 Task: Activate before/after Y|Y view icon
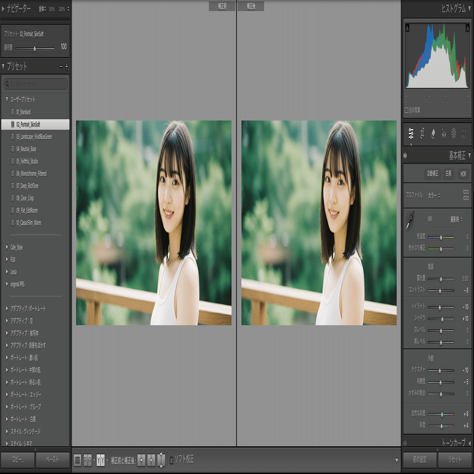coord(100,460)
